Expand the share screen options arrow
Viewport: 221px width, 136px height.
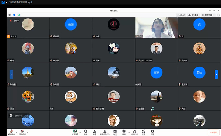[80, 132]
